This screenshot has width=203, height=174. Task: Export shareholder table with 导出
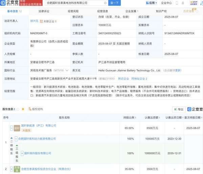(179, 110)
